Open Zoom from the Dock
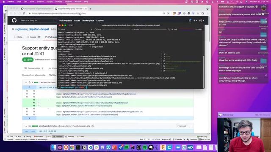 178,147
